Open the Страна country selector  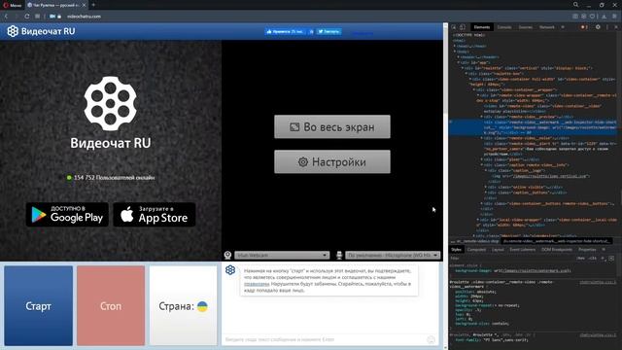[x=184, y=306]
